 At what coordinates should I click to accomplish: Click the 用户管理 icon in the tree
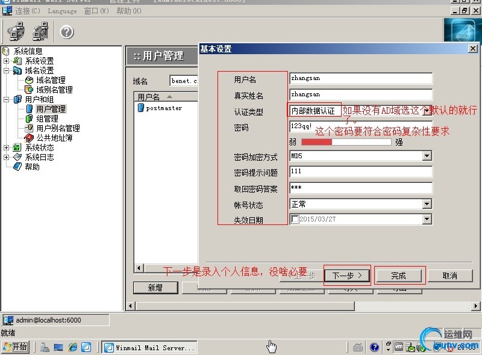click(x=29, y=109)
